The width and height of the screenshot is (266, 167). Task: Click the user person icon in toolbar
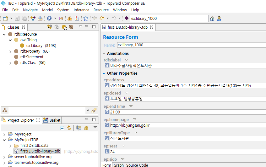click(219, 18)
